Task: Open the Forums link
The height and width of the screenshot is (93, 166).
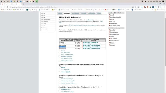Action: click(x=112, y=36)
